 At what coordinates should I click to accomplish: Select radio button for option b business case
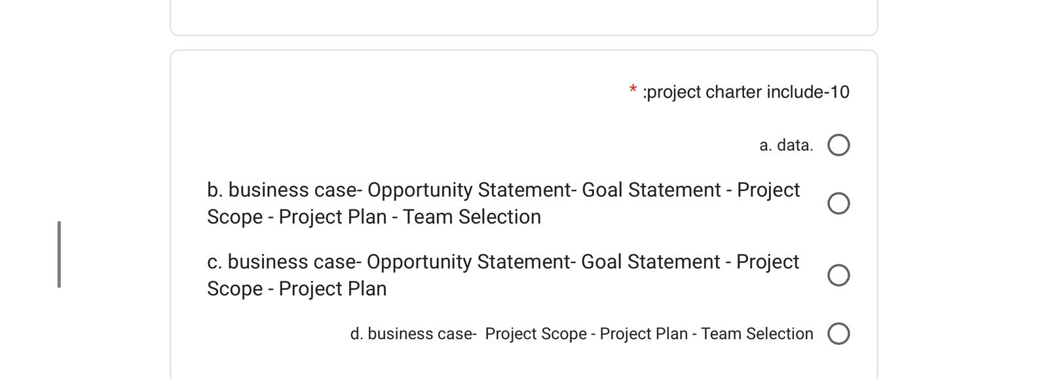click(x=839, y=204)
